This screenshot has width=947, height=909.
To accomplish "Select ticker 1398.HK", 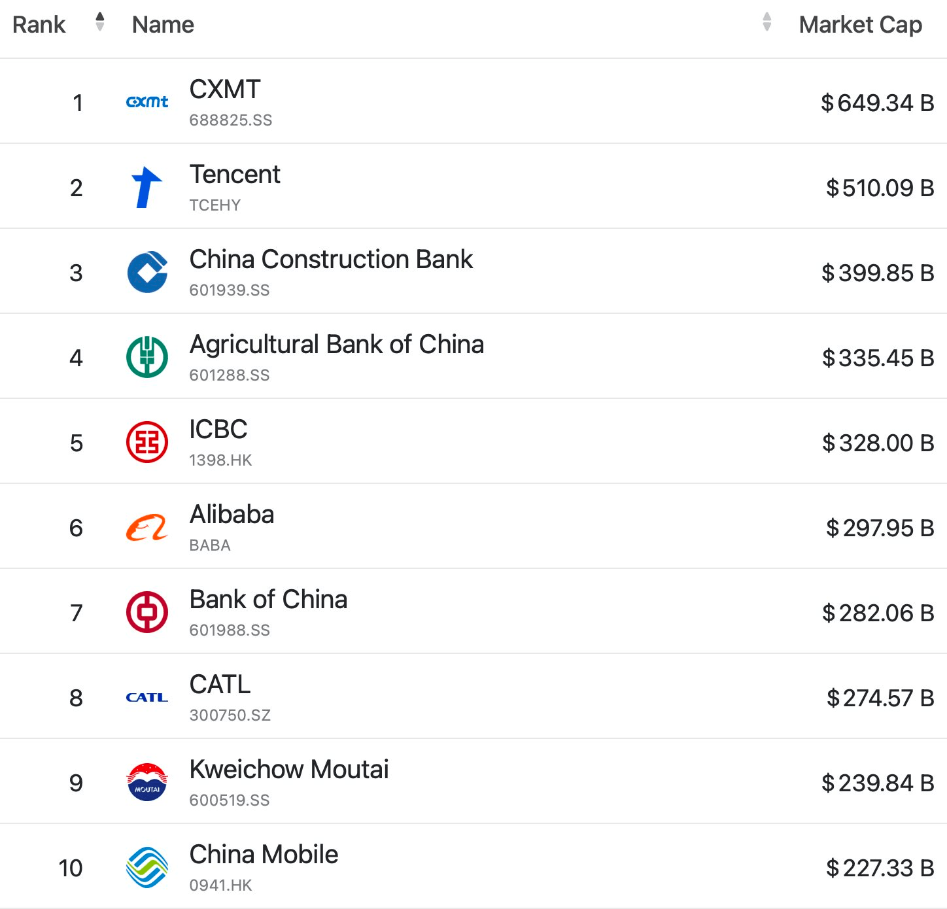I will (x=220, y=460).
